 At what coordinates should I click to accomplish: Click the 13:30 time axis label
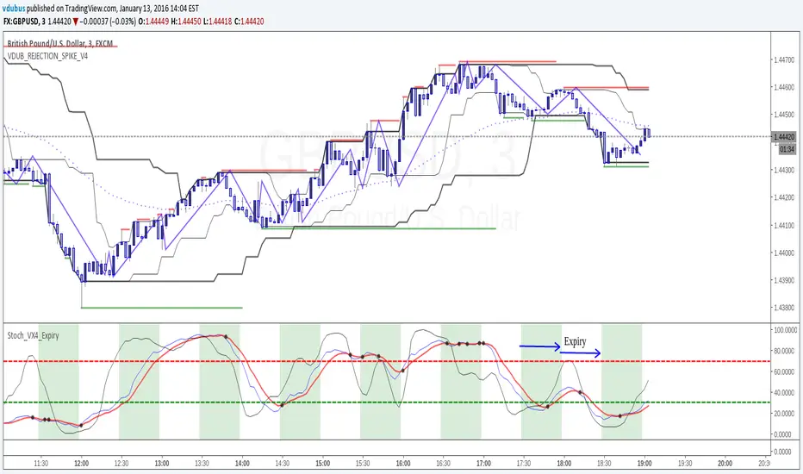(202, 464)
